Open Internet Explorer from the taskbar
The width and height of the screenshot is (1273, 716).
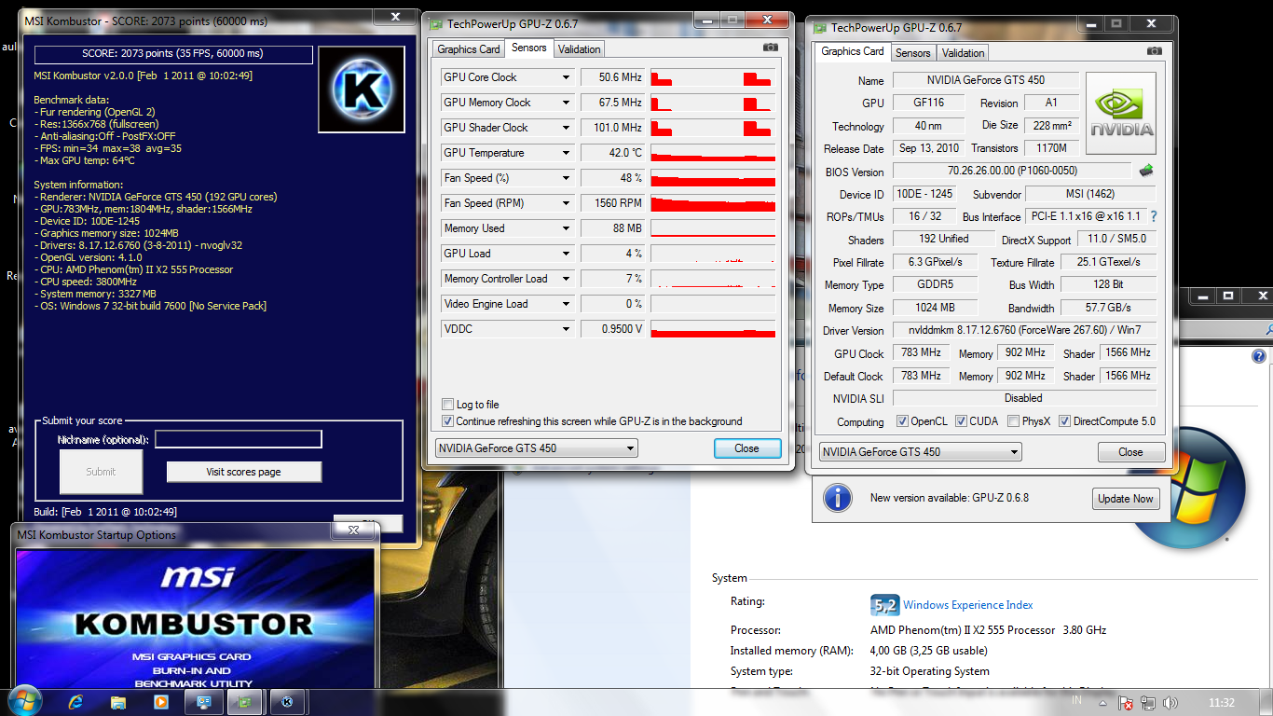click(75, 702)
